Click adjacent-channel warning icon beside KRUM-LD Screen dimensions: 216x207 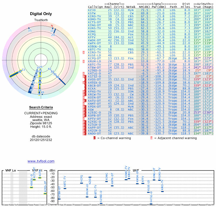tap(84, 61)
